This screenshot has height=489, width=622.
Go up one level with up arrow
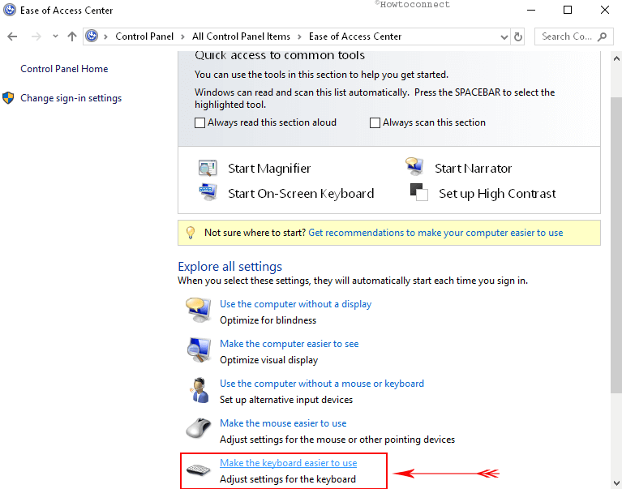72,36
